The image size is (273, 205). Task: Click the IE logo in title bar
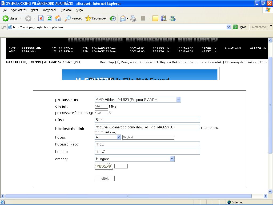click(2, 3)
